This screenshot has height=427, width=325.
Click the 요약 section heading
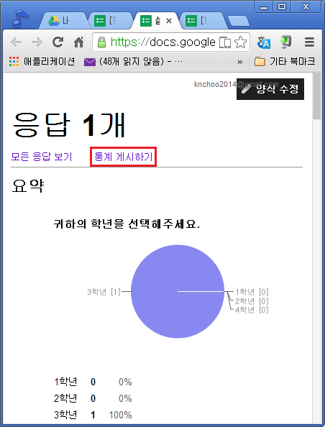[x=28, y=185]
